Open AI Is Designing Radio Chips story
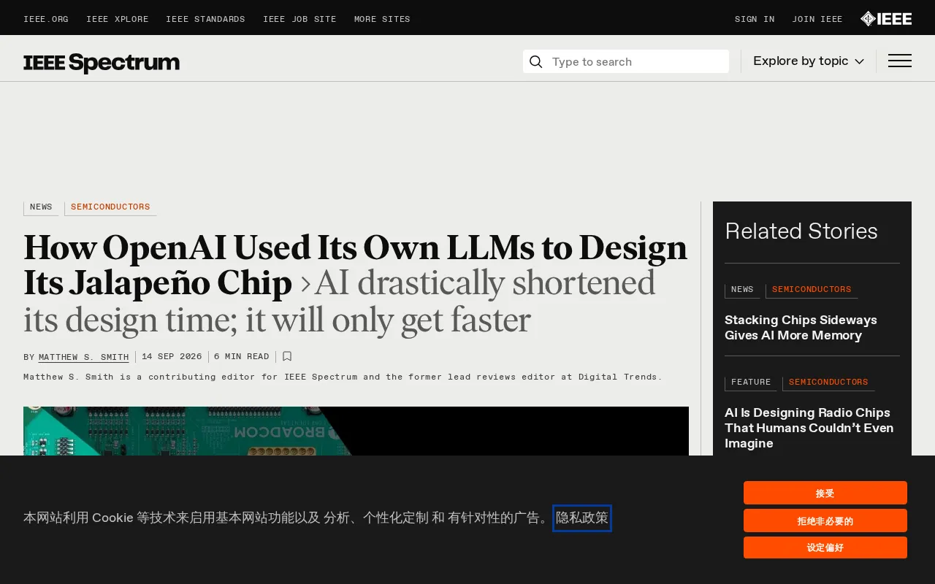Image resolution: width=935 pixels, height=584 pixels. click(809, 428)
